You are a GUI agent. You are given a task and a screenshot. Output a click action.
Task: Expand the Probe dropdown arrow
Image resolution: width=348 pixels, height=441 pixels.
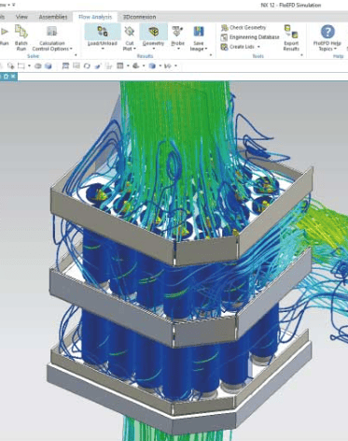point(177,49)
